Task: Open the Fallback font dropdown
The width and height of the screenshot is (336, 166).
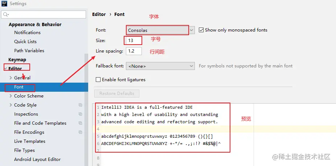Action: tap(160, 66)
